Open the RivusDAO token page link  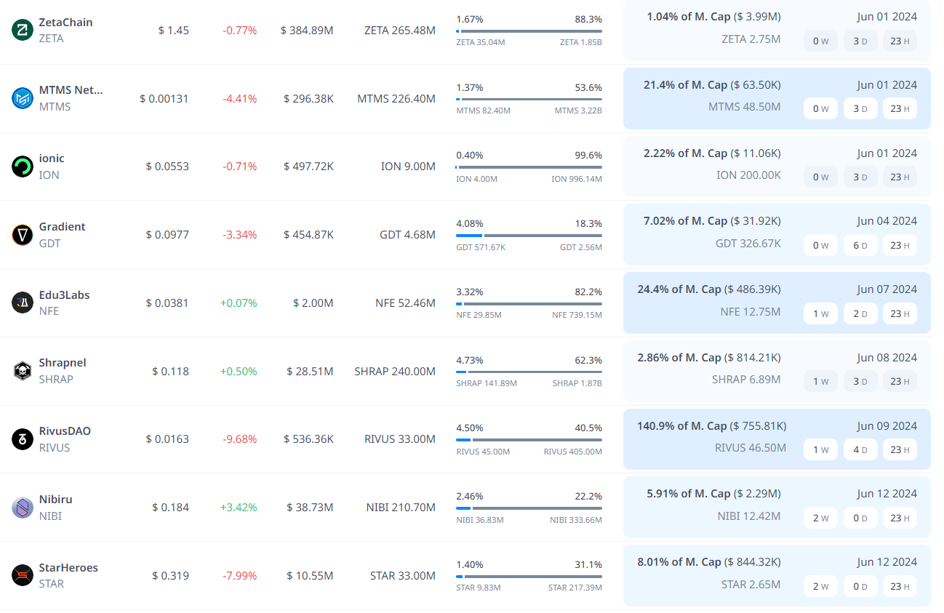(x=65, y=431)
